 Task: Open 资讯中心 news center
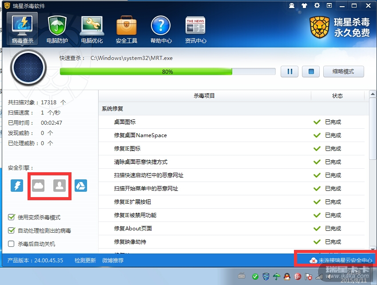pyautogui.click(x=195, y=29)
